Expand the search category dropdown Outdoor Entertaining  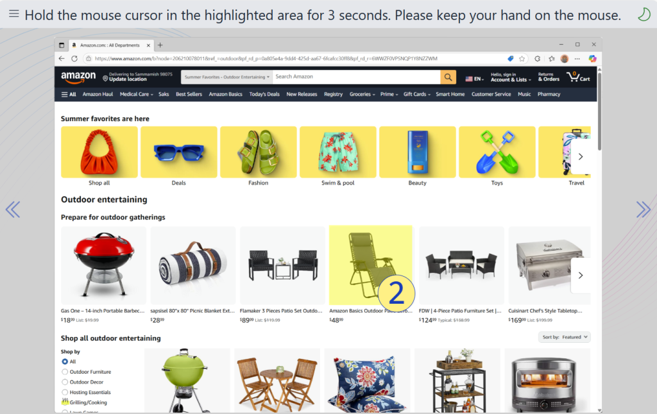coord(226,77)
